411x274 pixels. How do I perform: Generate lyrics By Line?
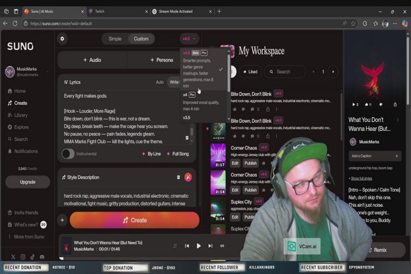coord(151,154)
